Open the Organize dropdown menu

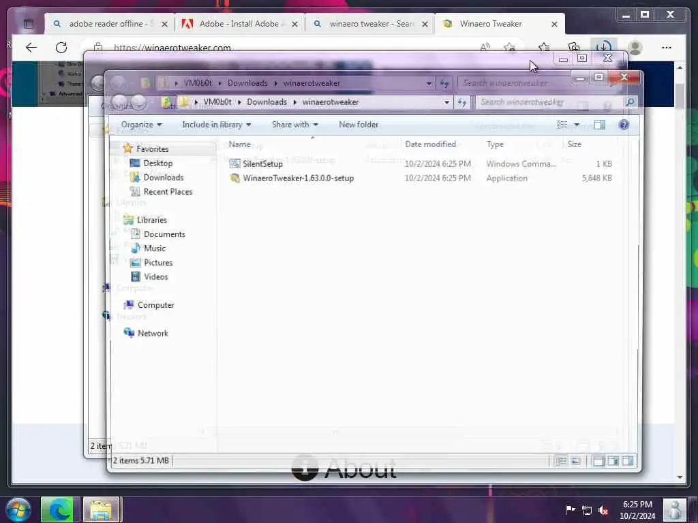coord(141,125)
